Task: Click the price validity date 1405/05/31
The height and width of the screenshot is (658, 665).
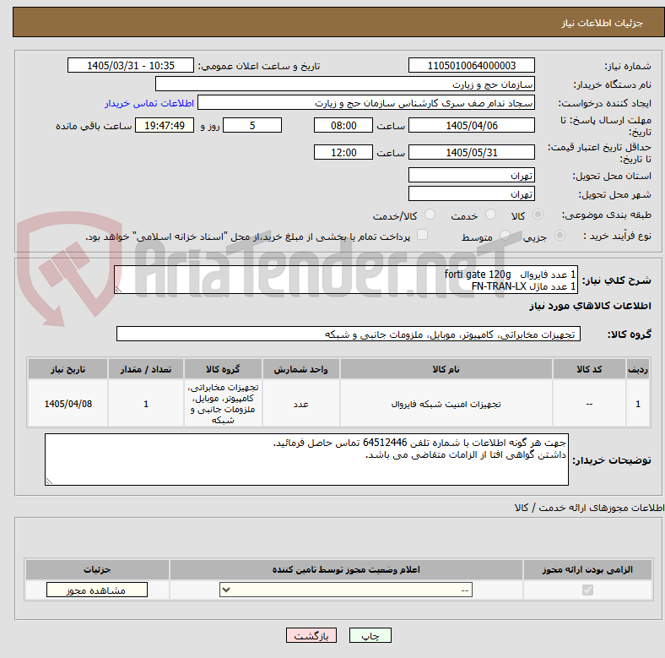Action: tap(471, 152)
